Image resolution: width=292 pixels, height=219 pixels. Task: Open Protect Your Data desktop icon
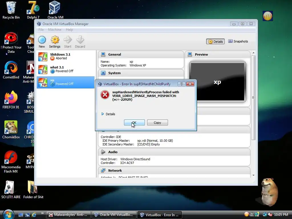click(11, 43)
